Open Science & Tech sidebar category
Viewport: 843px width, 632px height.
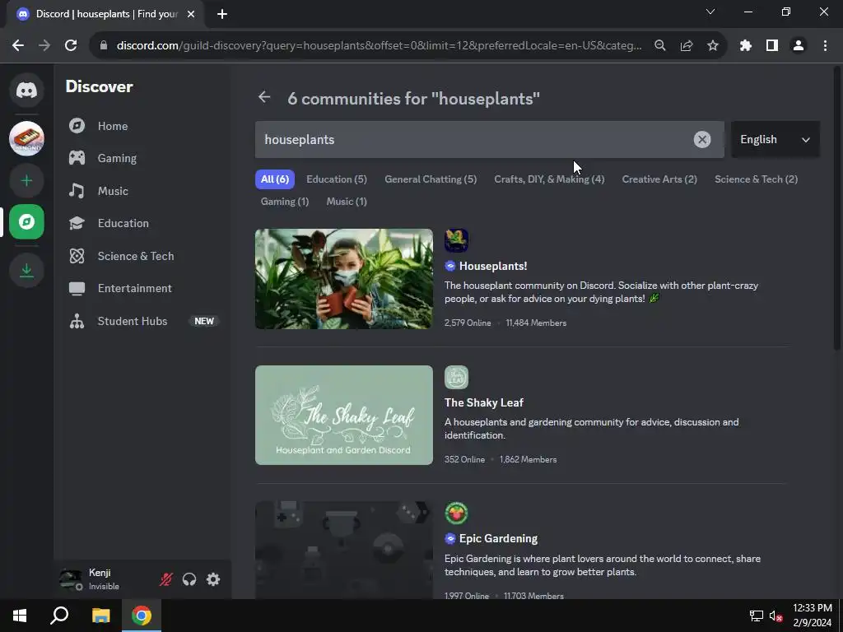[x=144, y=256]
